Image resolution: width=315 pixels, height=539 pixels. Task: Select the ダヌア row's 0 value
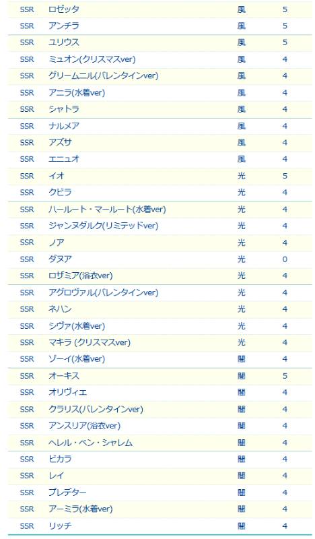coord(285,259)
